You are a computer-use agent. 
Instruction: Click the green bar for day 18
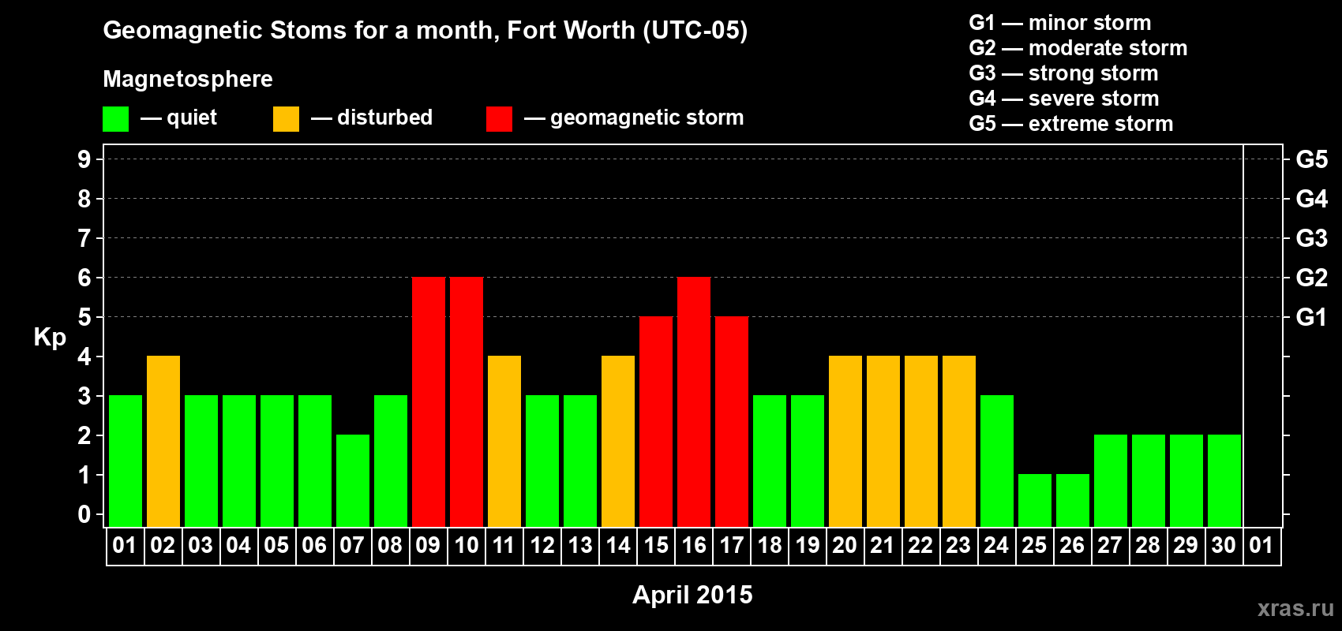point(770,461)
